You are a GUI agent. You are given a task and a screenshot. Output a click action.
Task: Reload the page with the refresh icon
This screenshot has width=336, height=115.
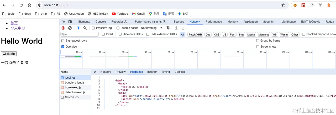tap(21, 5)
